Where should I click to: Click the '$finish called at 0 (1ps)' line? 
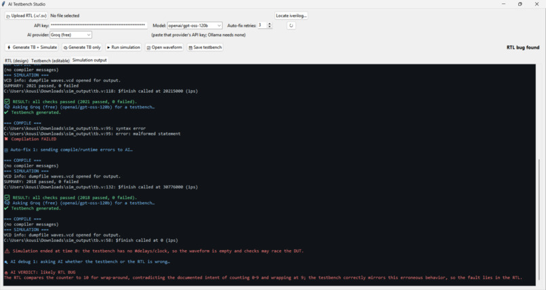point(91,241)
